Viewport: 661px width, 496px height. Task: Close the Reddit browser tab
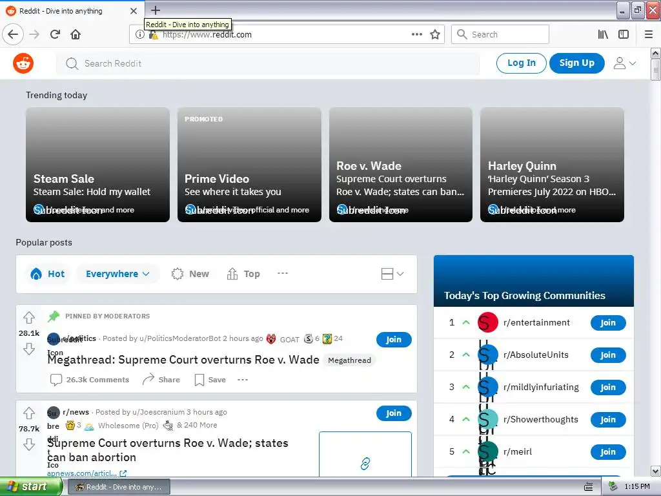(x=133, y=11)
